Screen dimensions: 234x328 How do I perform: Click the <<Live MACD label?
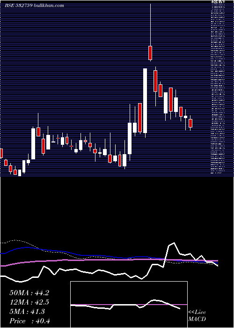[x=197, y=315]
